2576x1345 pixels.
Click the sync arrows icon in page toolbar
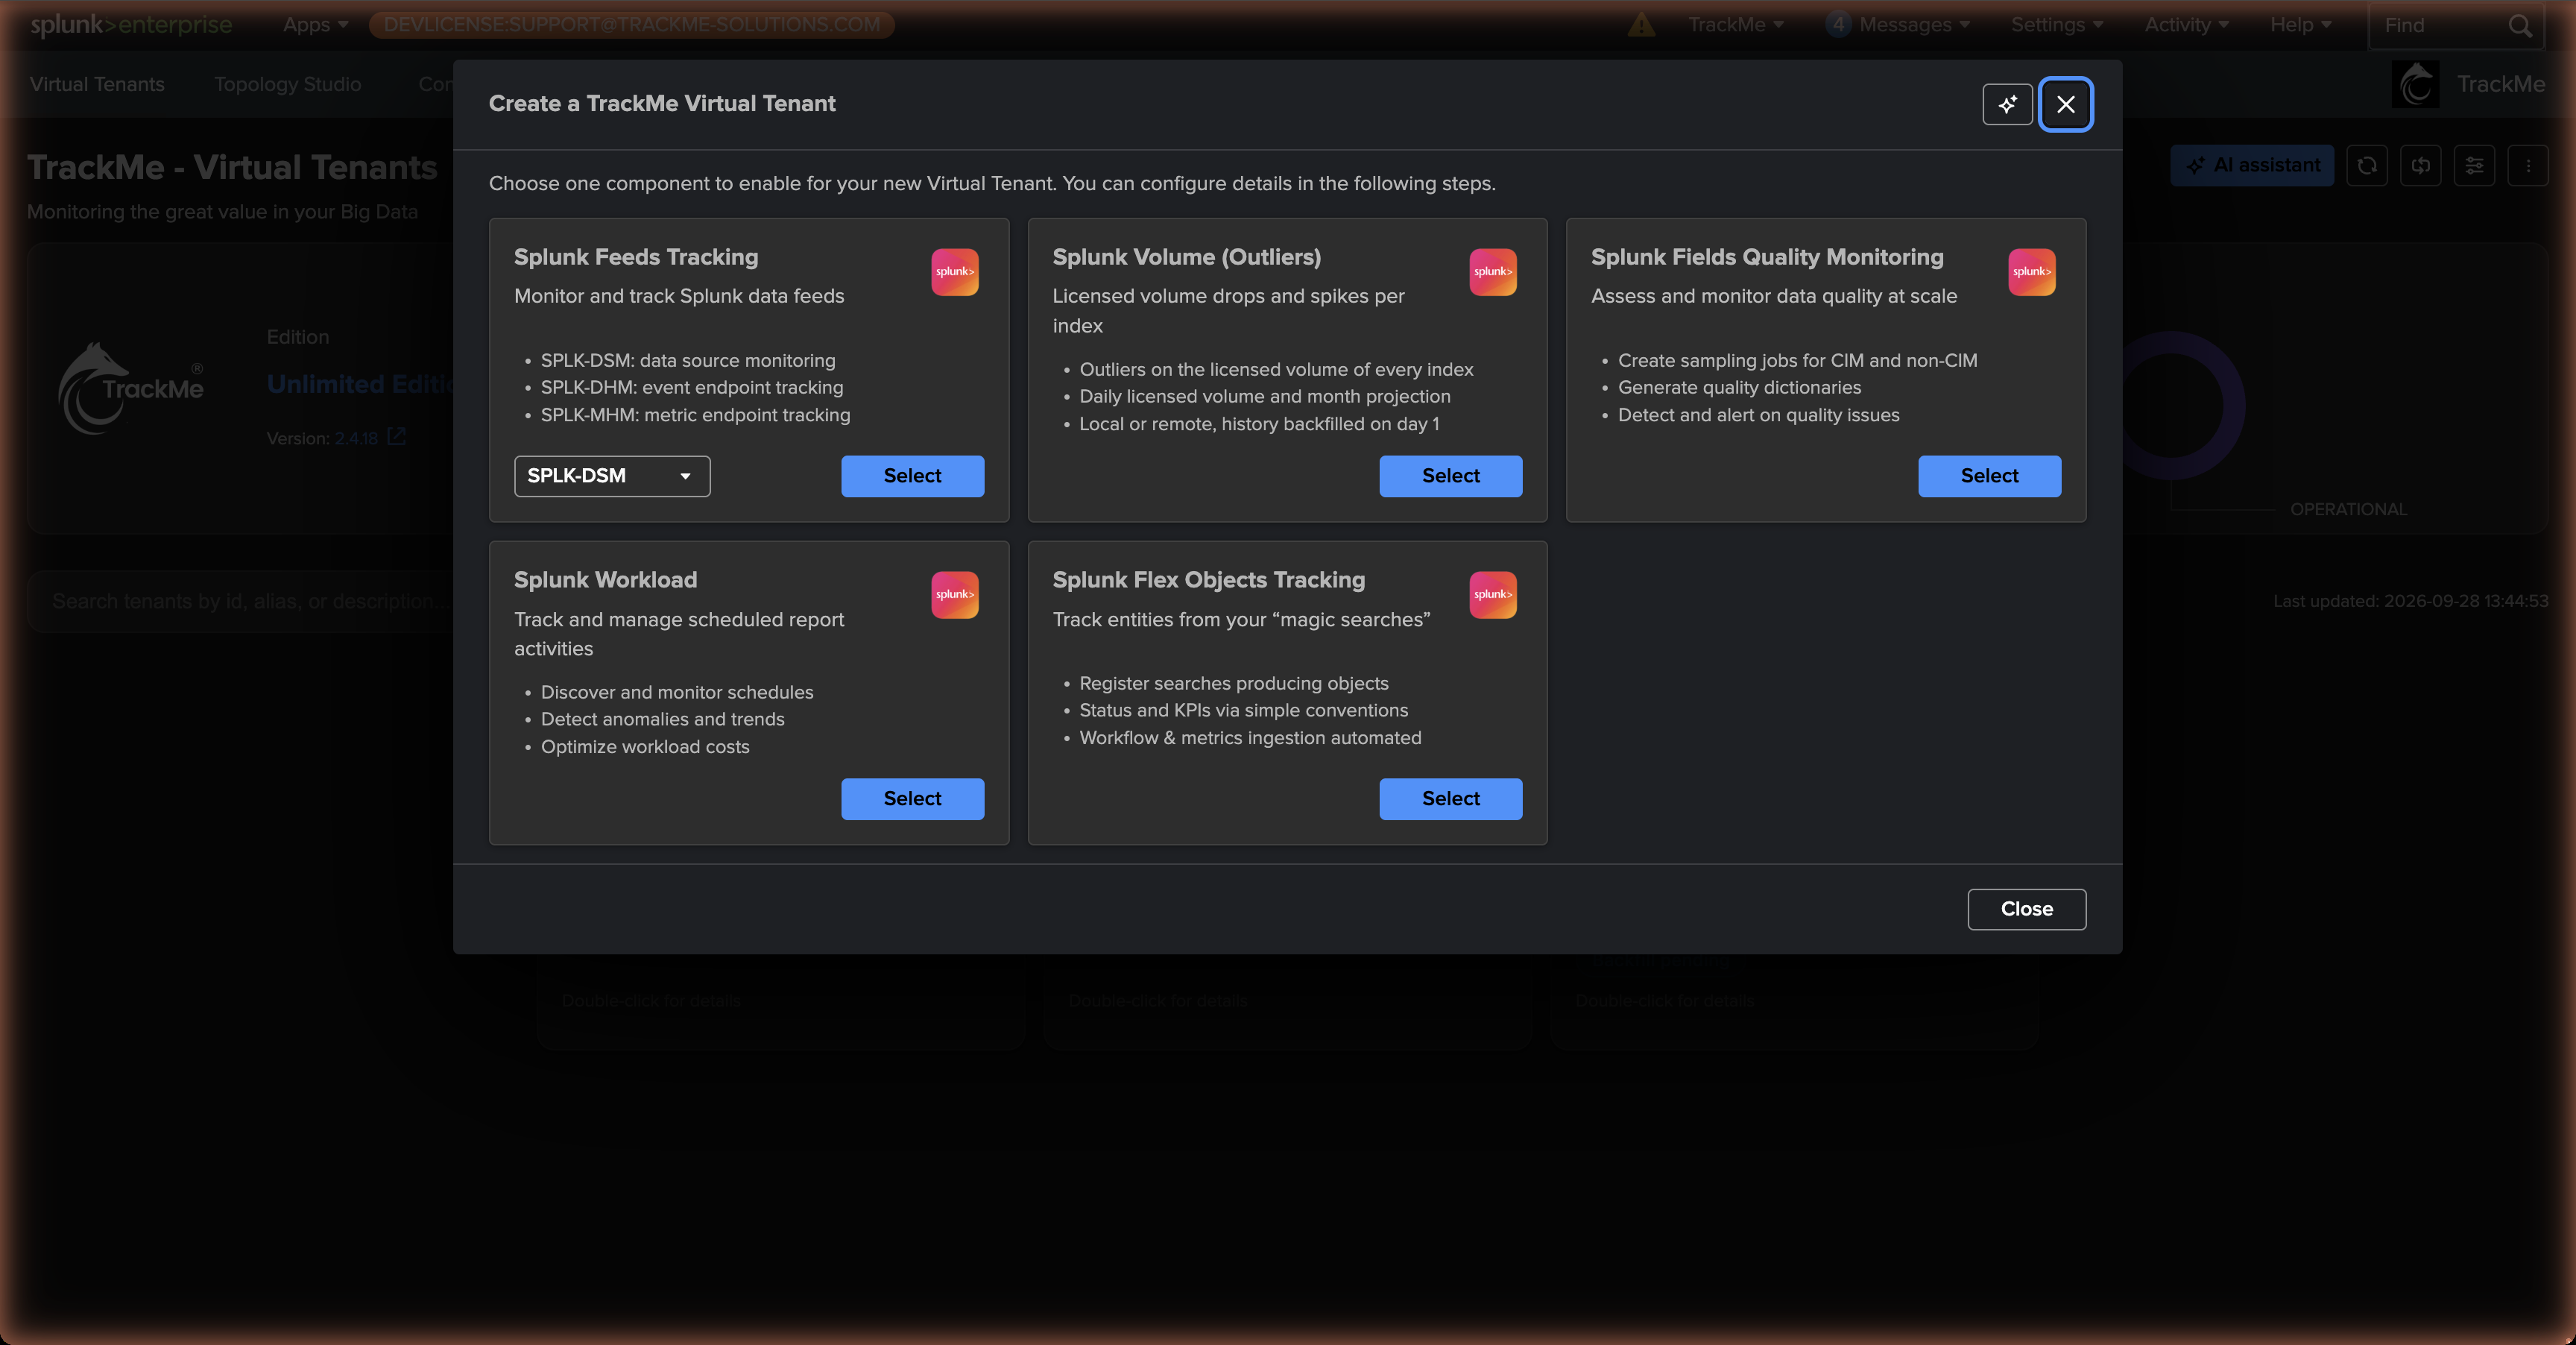point(2420,166)
